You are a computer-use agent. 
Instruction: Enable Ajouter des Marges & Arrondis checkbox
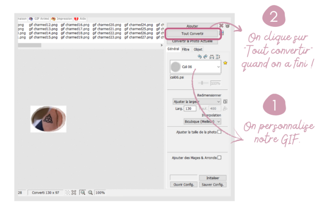tap(219, 158)
